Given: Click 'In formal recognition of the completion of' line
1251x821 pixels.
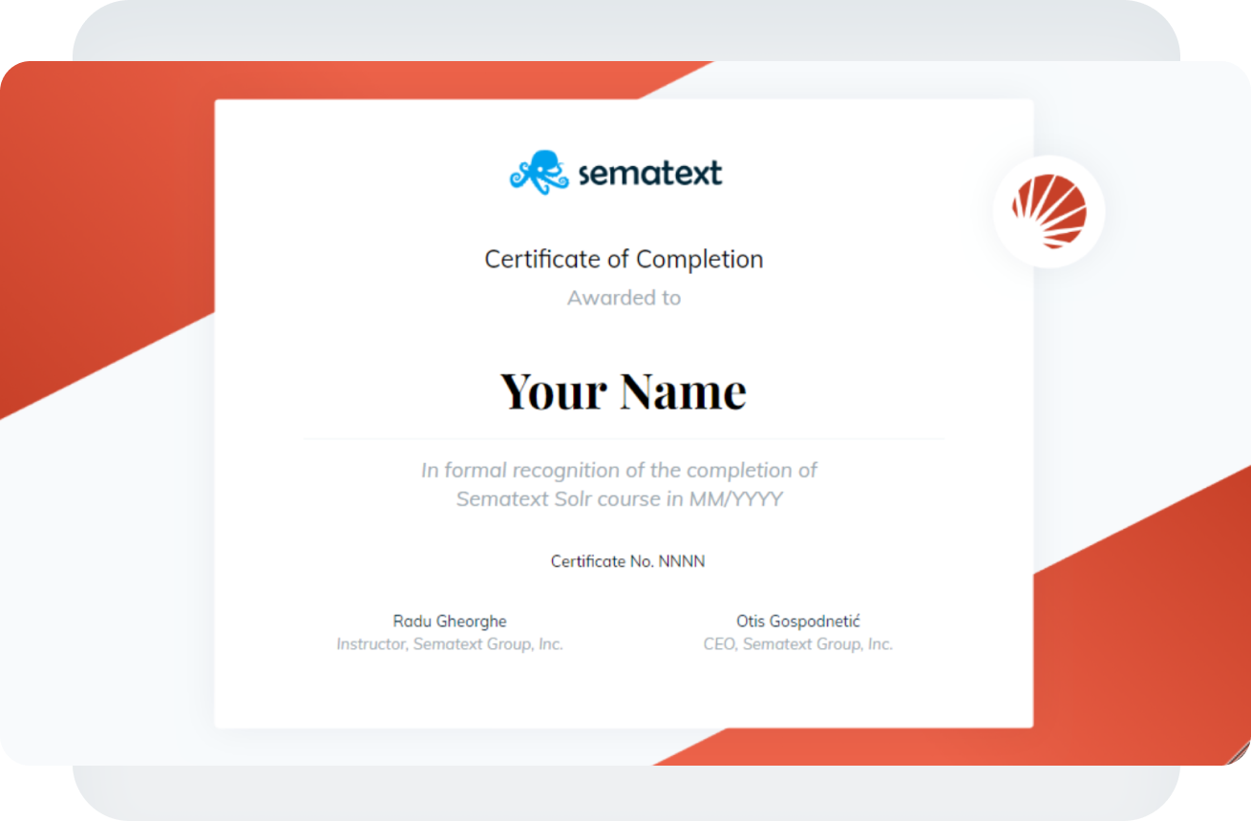Looking at the screenshot, I should [619, 471].
